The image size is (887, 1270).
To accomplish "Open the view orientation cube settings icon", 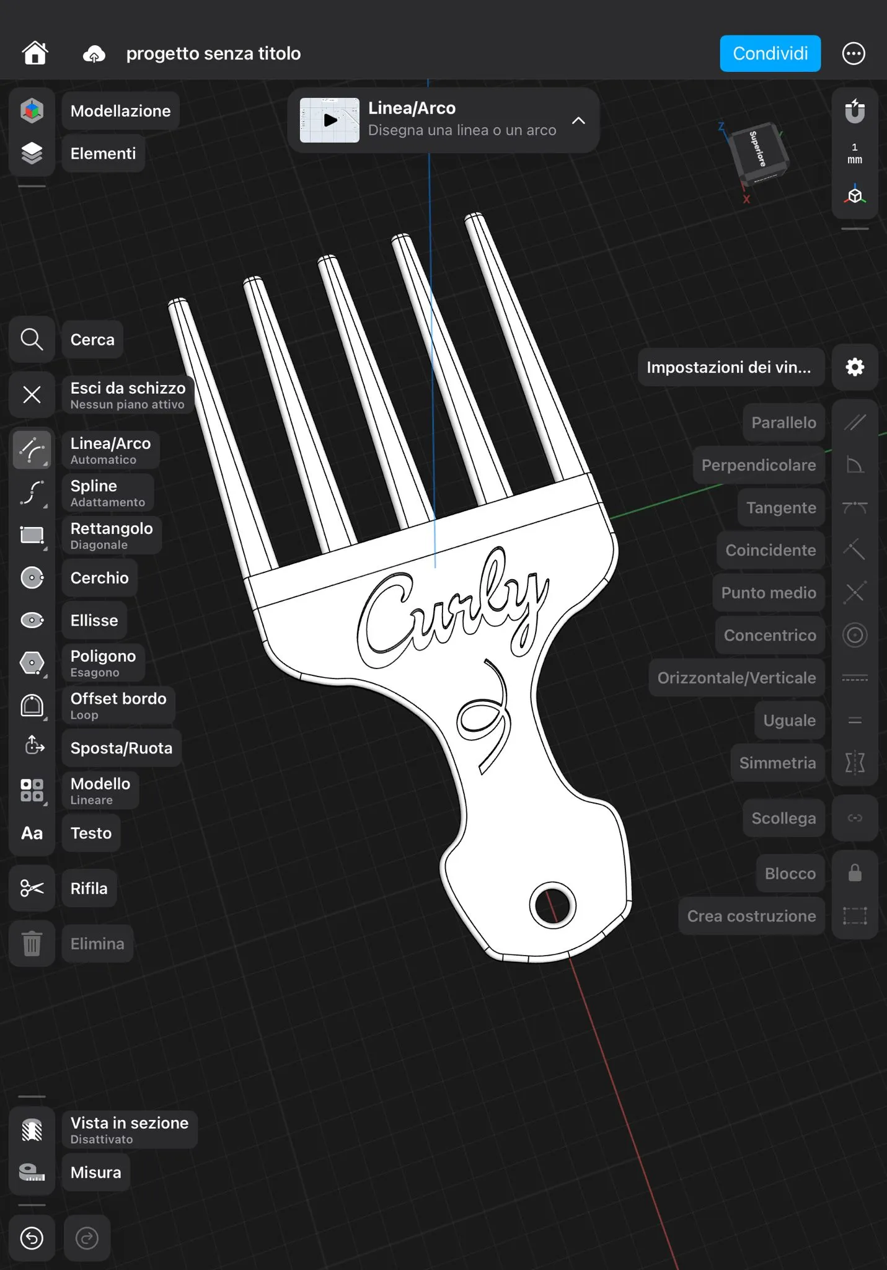I will pos(855,196).
